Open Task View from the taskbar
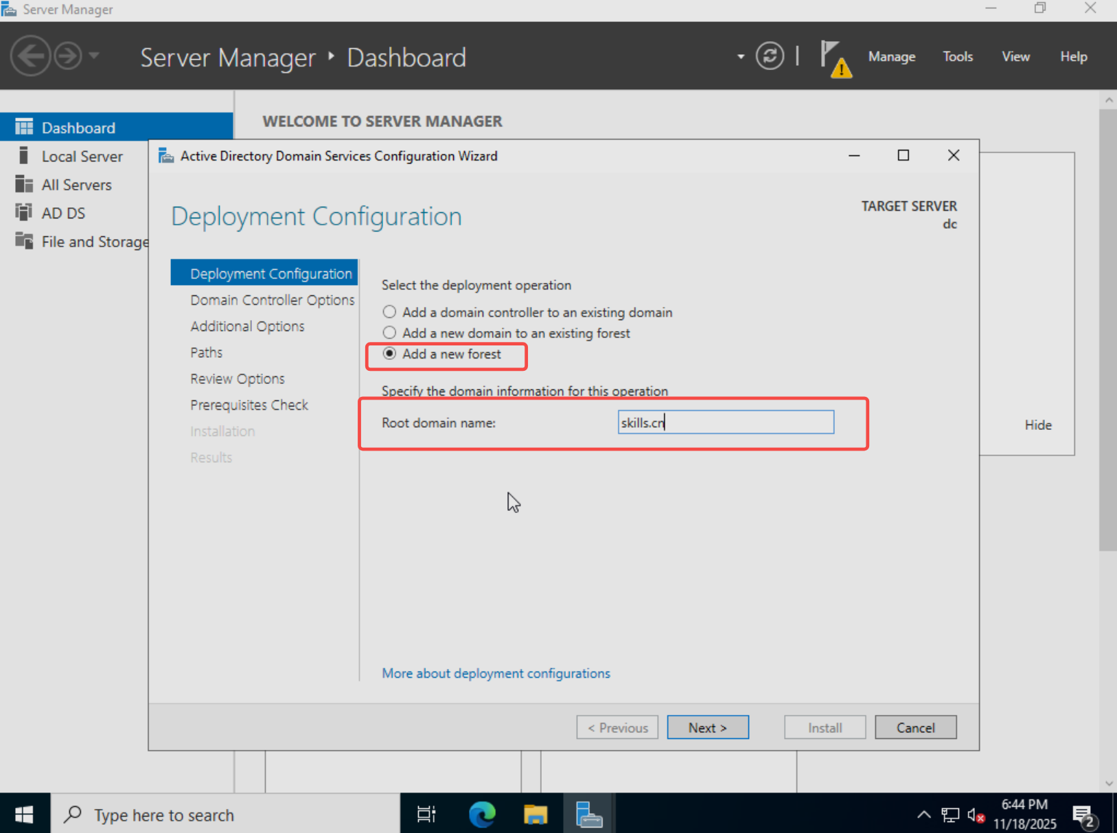Viewport: 1117px width, 833px height. 426,814
